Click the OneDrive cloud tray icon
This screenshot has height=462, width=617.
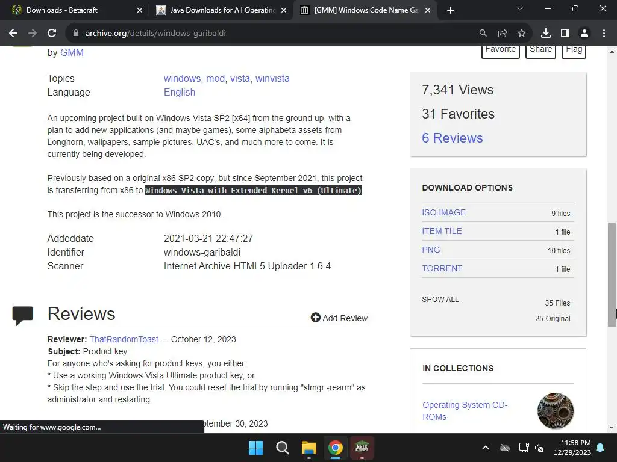(x=505, y=448)
